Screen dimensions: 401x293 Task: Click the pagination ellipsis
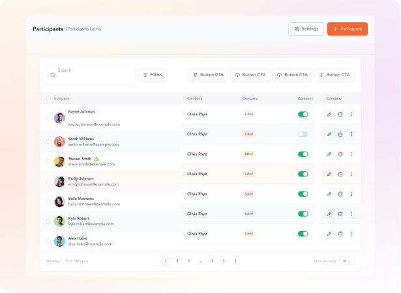[201, 261]
